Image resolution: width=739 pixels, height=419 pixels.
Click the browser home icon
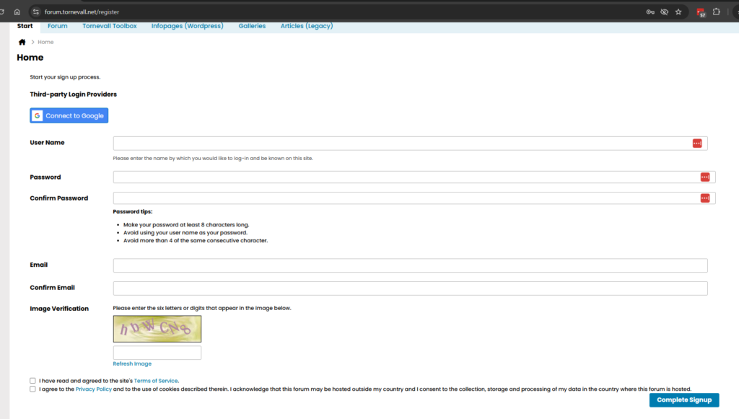pyautogui.click(x=17, y=12)
